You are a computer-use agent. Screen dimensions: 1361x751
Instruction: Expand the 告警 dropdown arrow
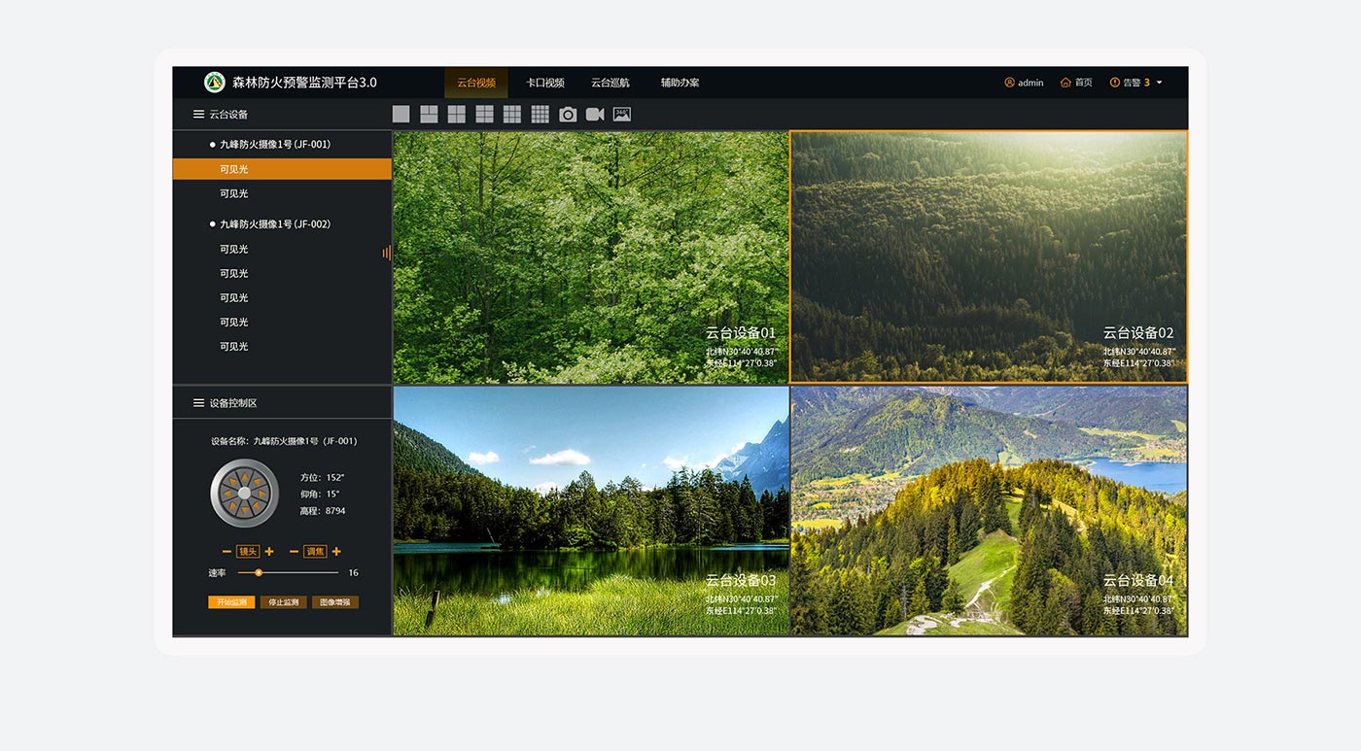pos(1159,84)
